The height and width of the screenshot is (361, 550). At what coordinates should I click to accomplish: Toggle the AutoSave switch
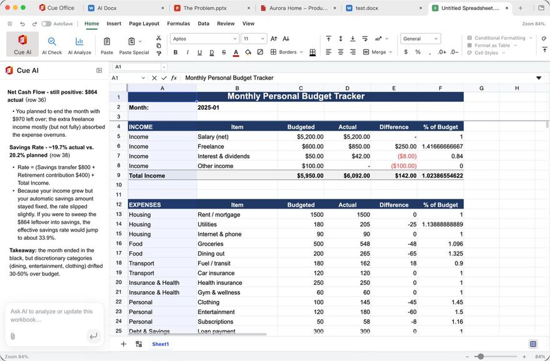click(46, 24)
